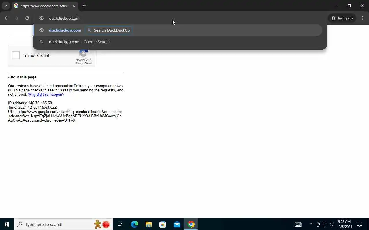Click the Chrome icon on the taskbar

(x=191, y=224)
